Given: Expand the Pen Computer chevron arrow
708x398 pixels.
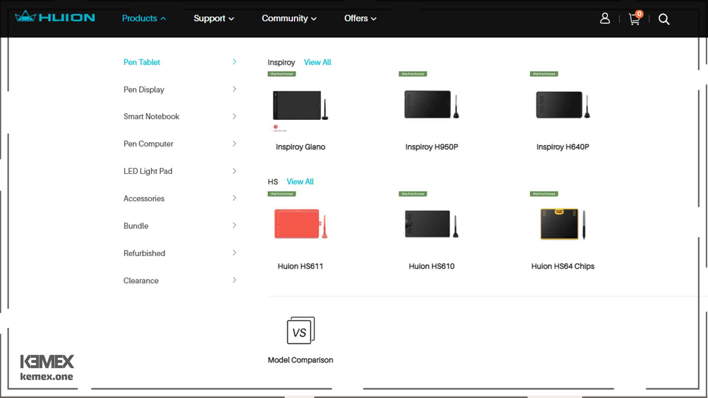Looking at the screenshot, I should pyautogui.click(x=235, y=143).
